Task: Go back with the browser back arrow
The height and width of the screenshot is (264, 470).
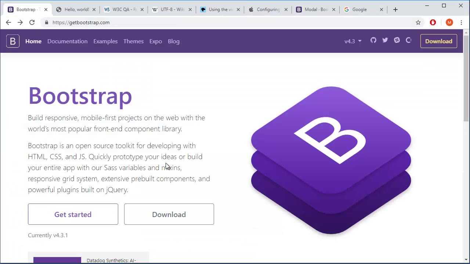Action: coord(8,22)
